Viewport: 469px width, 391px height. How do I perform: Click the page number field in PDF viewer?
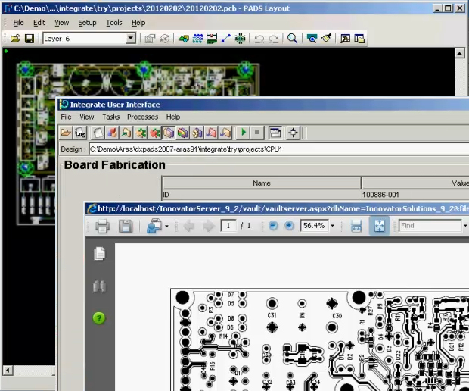tap(228, 226)
